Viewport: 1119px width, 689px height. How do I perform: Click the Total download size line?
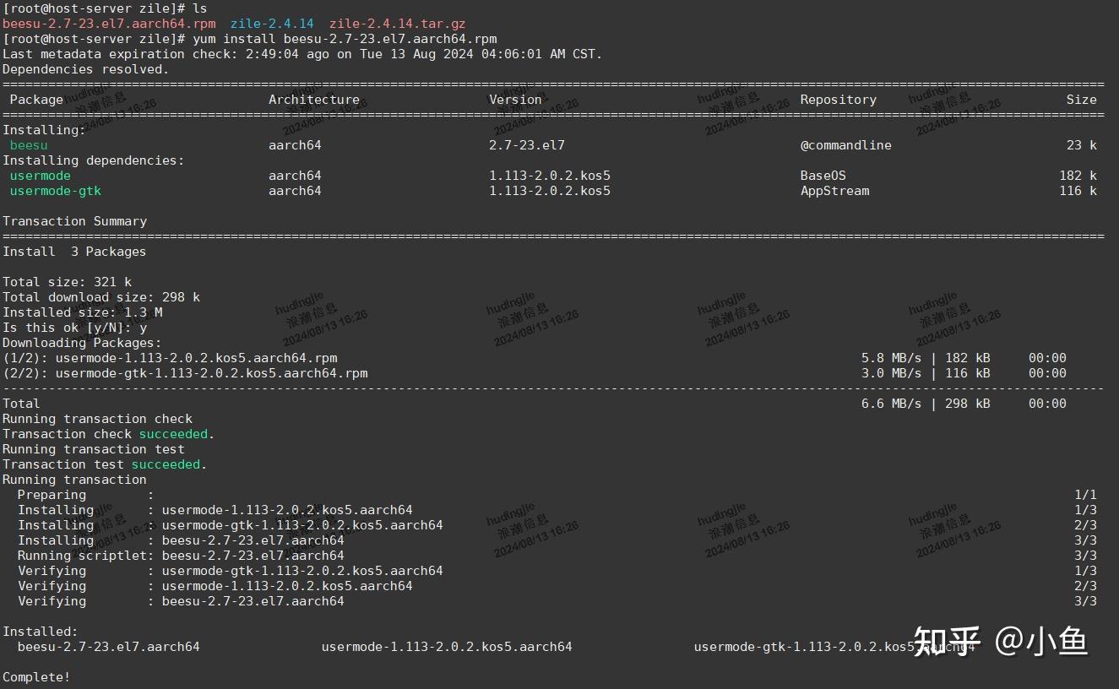(x=100, y=296)
